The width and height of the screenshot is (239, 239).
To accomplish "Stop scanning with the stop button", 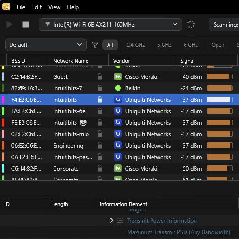I will pos(26,24).
